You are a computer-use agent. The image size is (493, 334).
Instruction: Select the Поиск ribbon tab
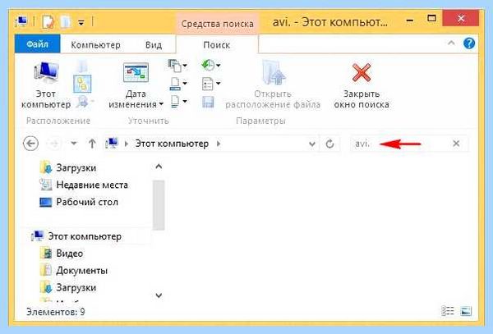217,45
